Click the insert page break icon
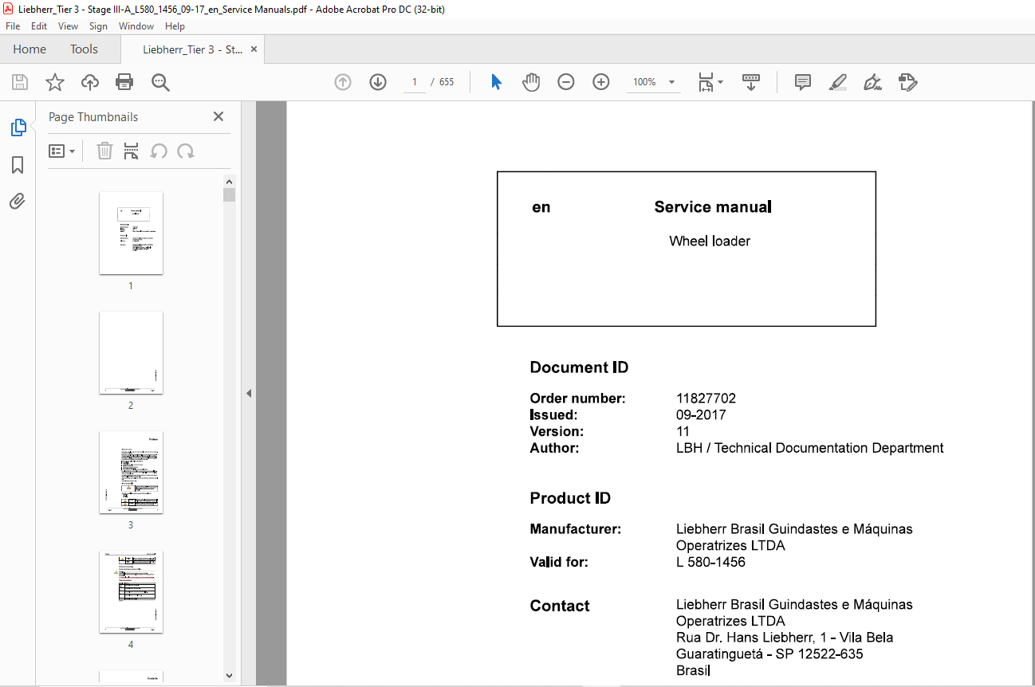Screen dimensions: 1035x687 [x=132, y=151]
